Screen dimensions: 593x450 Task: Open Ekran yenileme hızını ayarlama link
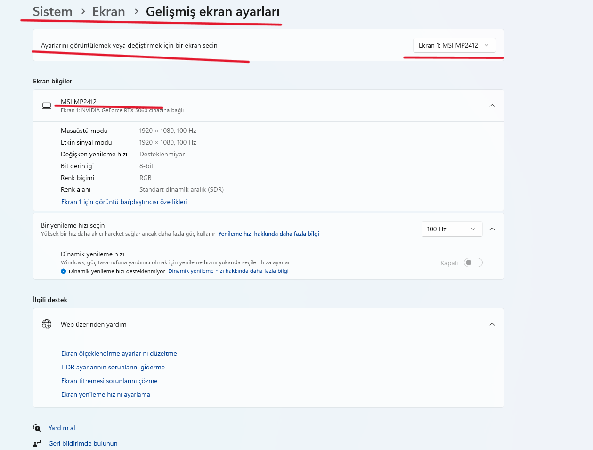[106, 394]
